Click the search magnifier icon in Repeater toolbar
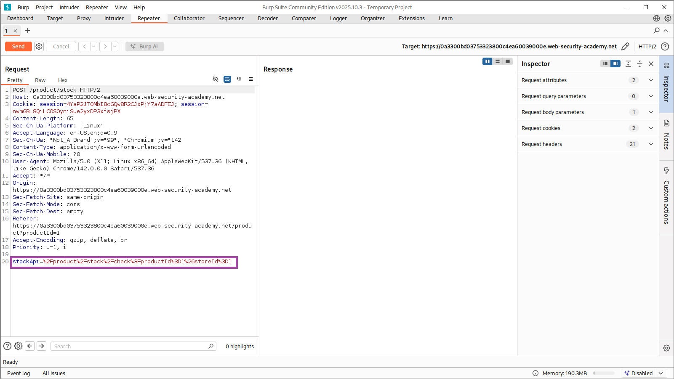 pos(656,31)
